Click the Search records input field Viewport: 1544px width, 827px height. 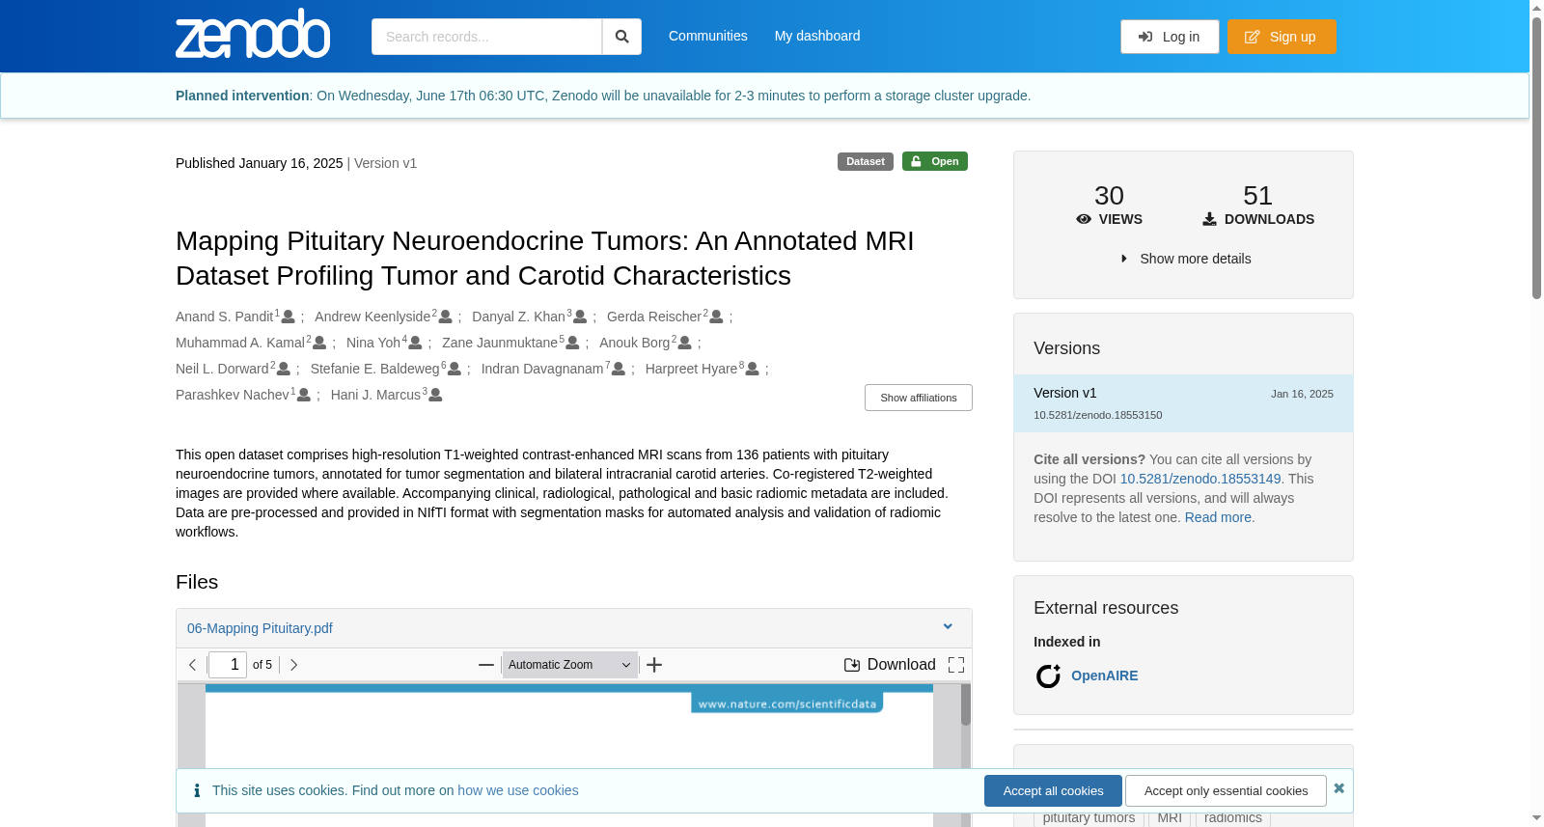click(x=486, y=37)
